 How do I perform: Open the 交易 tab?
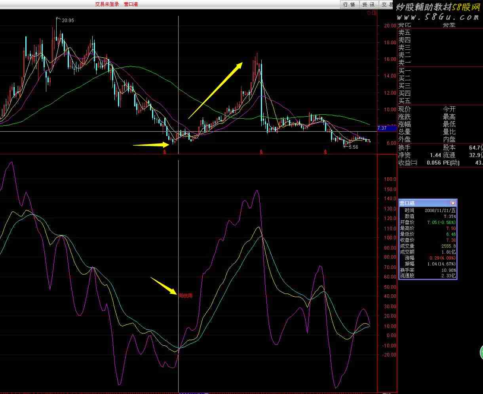[386, 5]
